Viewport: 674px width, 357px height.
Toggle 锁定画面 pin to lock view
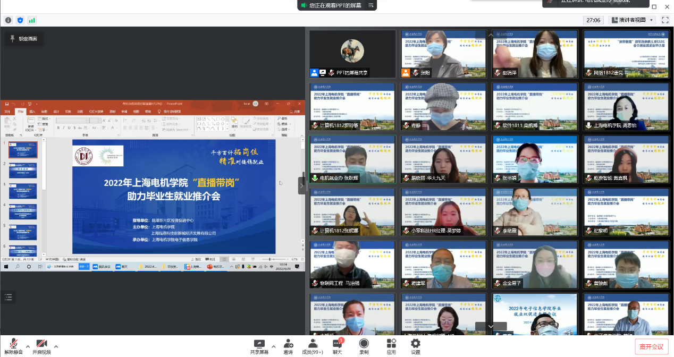point(24,39)
